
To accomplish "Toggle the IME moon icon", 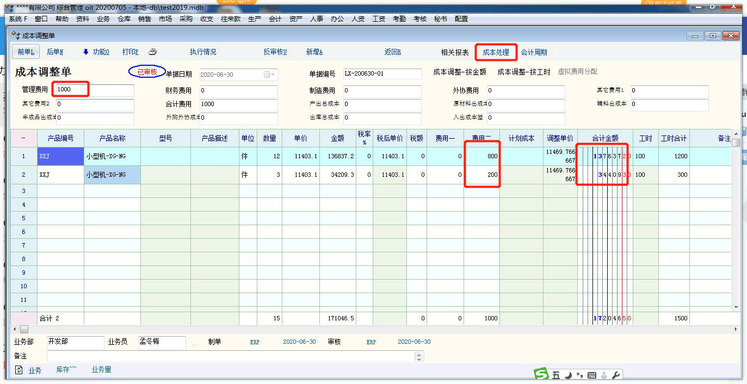I will click(568, 375).
